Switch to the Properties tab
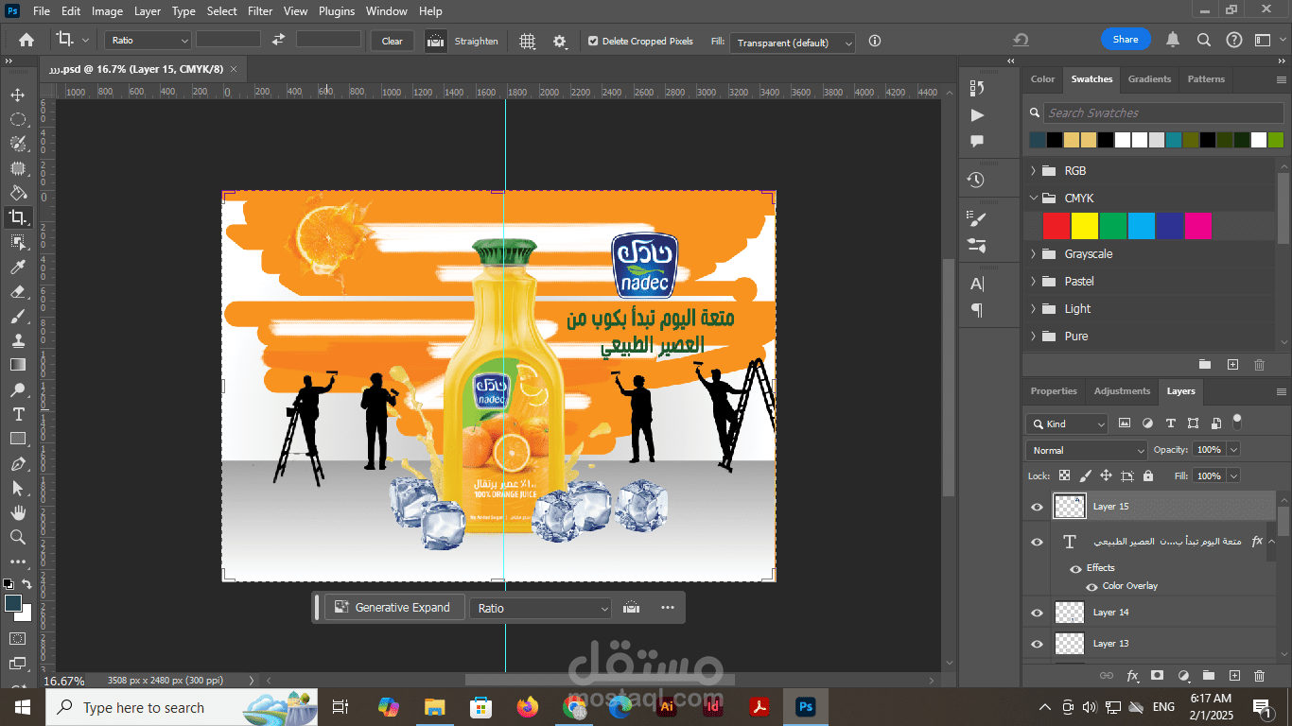Image resolution: width=1292 pixels, height=726 pixels. coord(1054,391)
